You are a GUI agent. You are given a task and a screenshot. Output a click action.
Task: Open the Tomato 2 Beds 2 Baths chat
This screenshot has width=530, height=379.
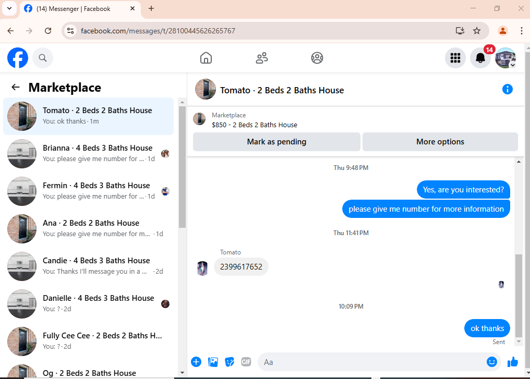88,116
